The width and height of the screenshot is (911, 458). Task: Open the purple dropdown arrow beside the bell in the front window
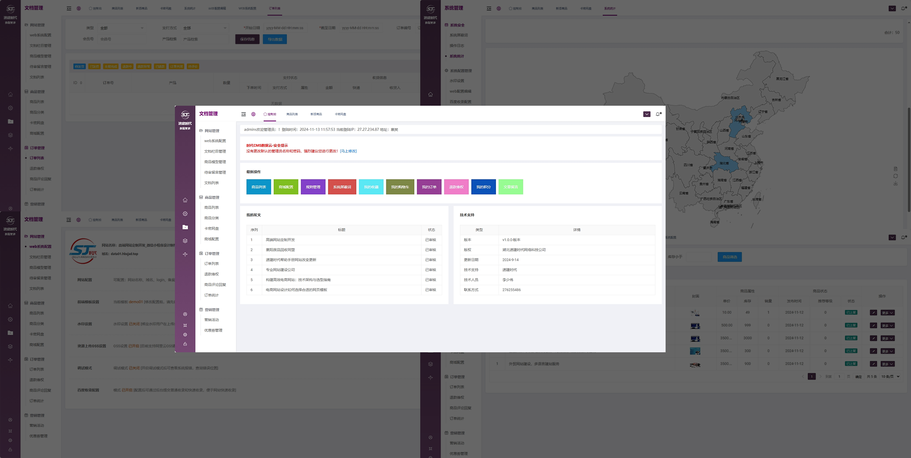pos(647,114)
